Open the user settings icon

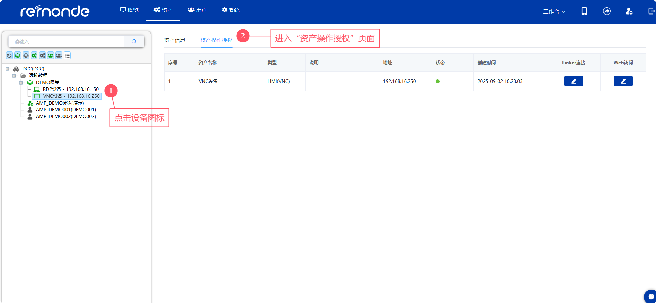tap(629, 11)
